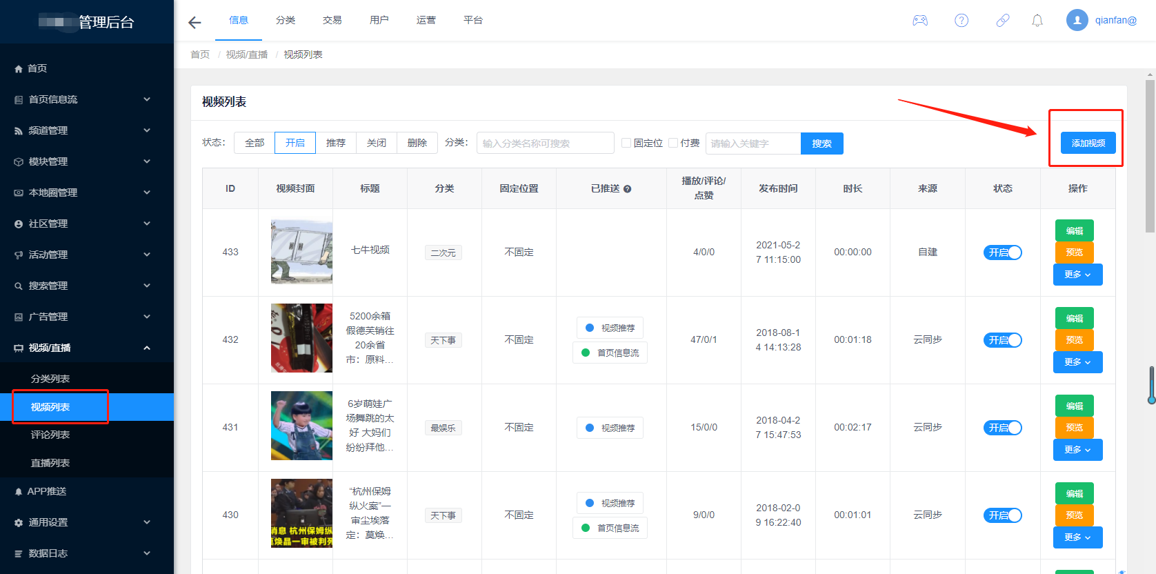
Task: Click the APP推送 bell icon
Action: (19, 492)
